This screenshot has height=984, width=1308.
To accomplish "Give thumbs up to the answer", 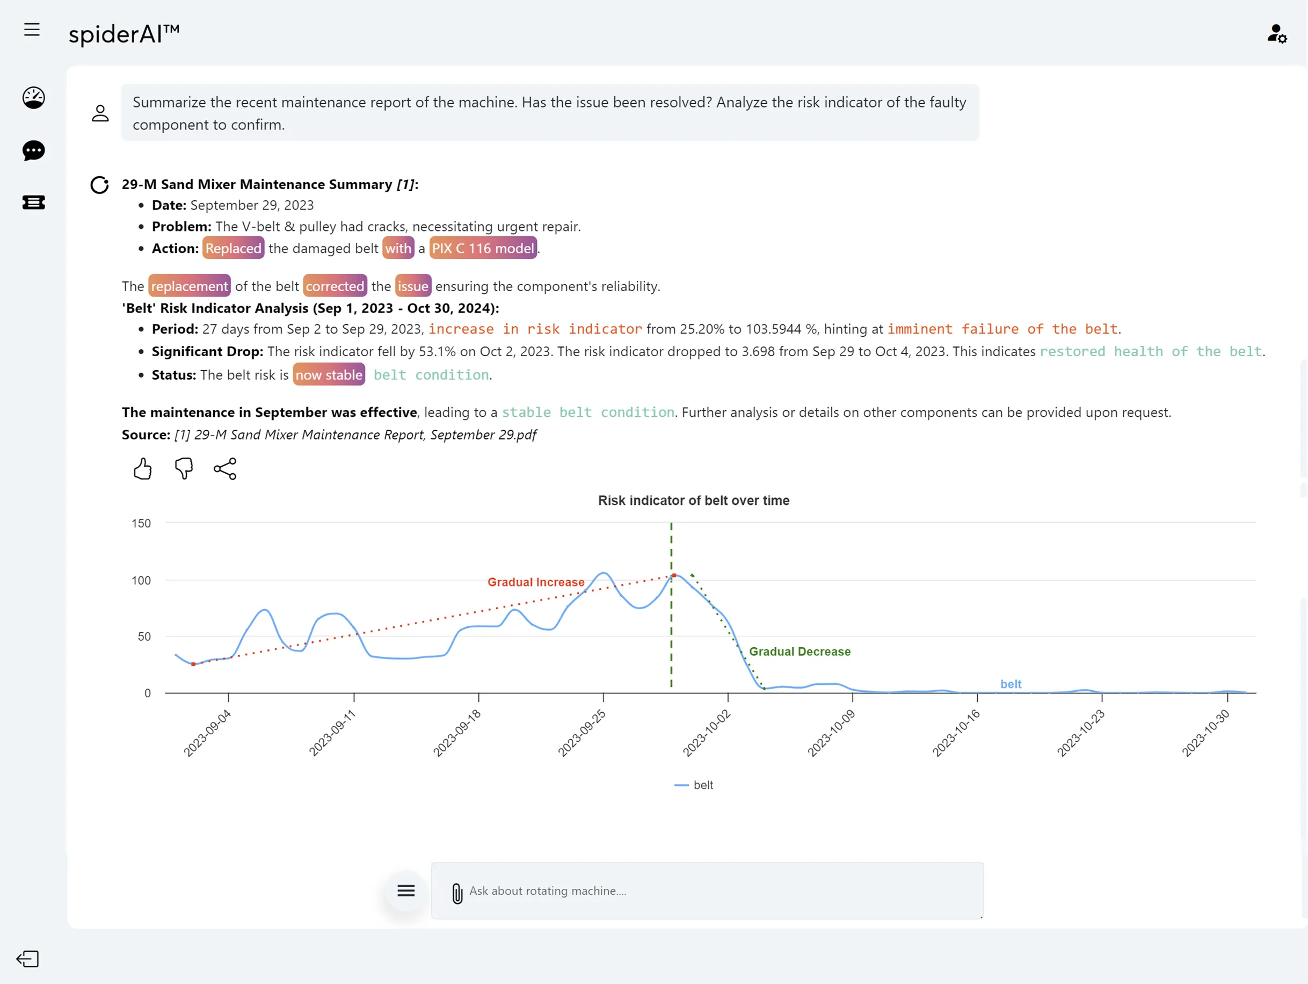I will 142,469.
